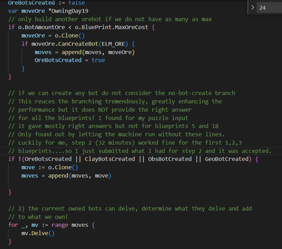
Task: Click the find input containing 24
Action: click(269, 8)
